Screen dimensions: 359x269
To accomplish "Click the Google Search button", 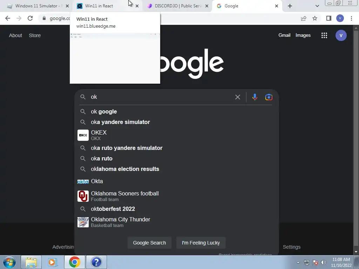I will tap(149, 243).
